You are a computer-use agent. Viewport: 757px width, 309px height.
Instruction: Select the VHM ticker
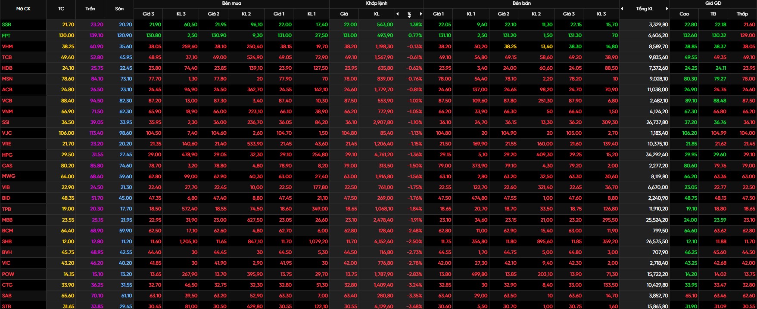7,46
